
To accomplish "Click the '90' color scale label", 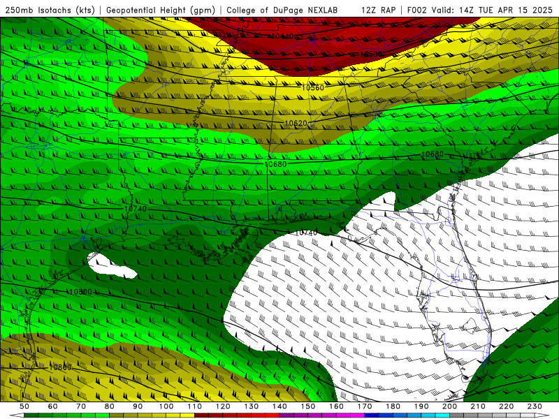I will (138, 406).
